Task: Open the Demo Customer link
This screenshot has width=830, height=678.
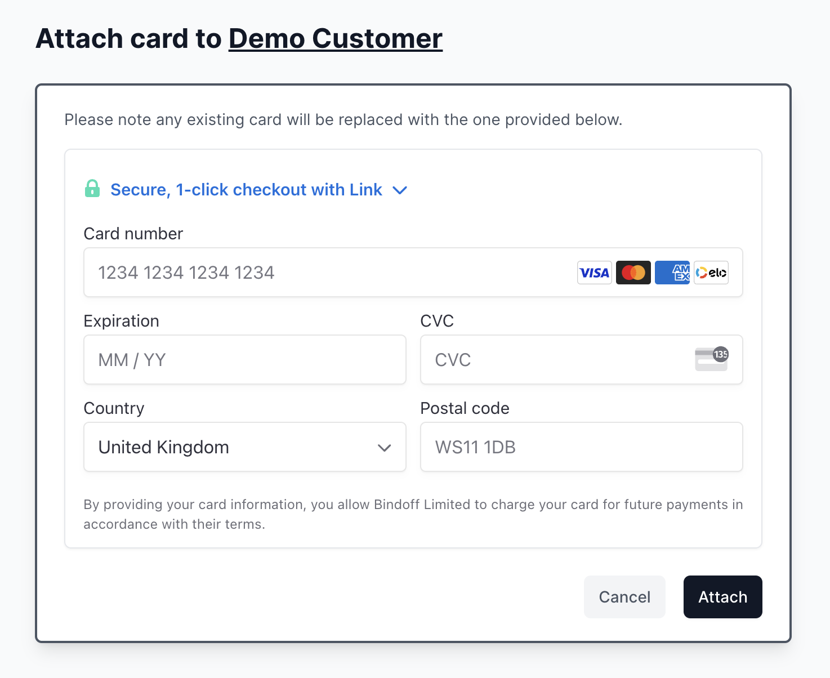Action: coord(335,38)
